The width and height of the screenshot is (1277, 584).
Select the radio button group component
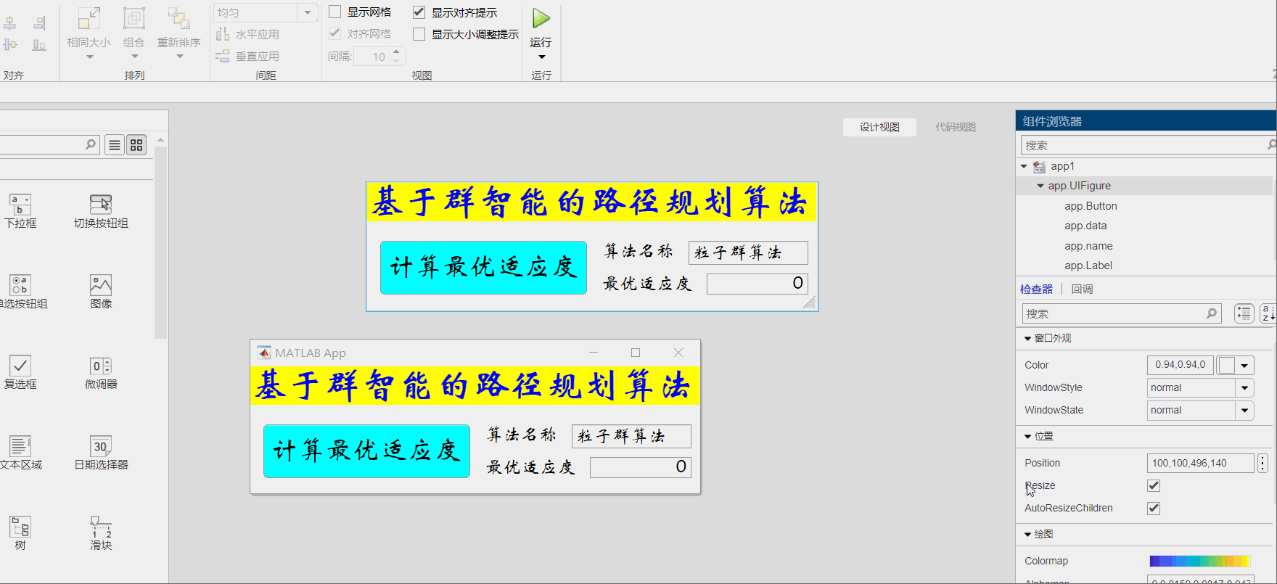(x=22, y=292)
